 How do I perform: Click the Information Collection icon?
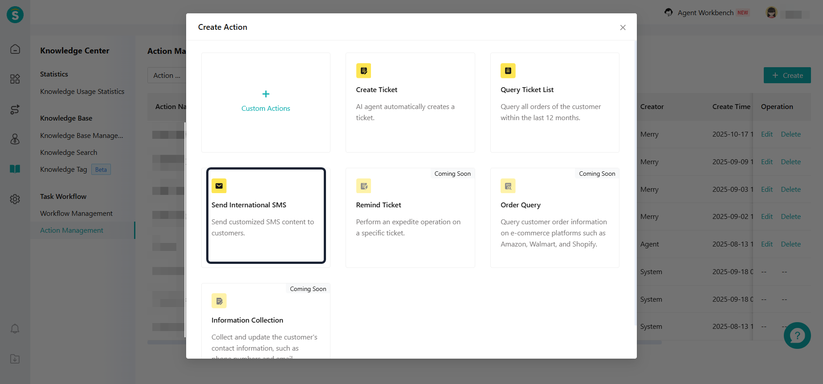(219, 301)
